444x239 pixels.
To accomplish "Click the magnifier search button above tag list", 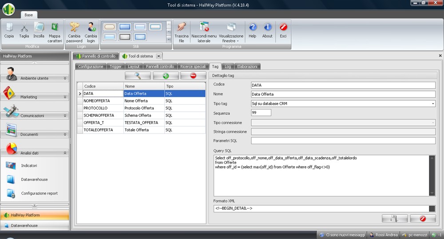I will (138, 76).
